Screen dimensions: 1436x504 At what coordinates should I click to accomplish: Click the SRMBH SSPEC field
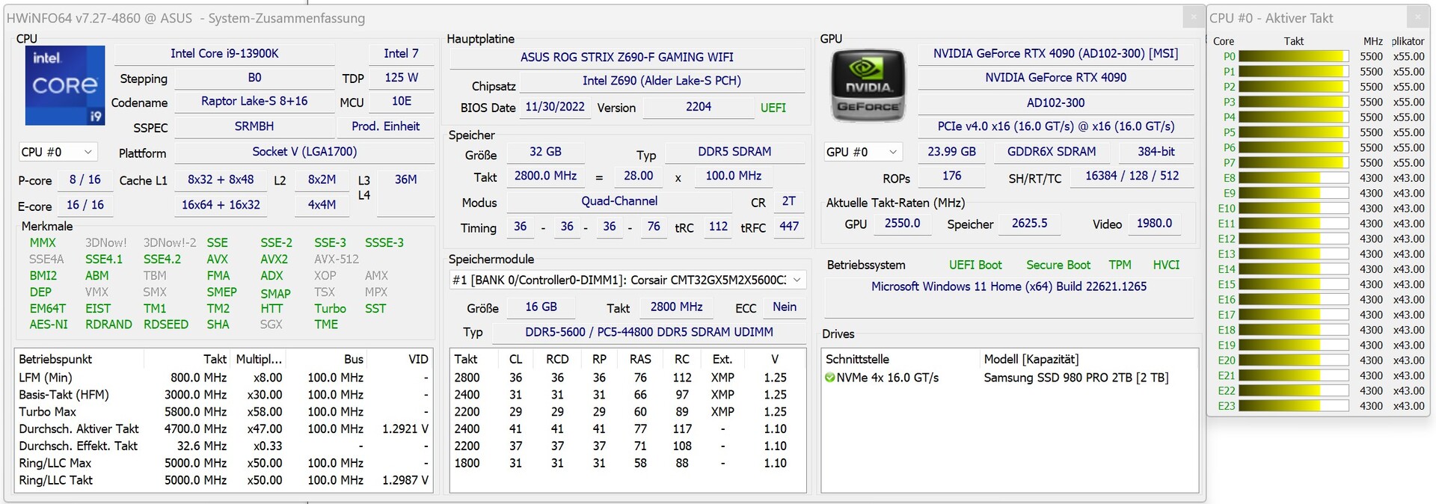click(x=254, y=126)
